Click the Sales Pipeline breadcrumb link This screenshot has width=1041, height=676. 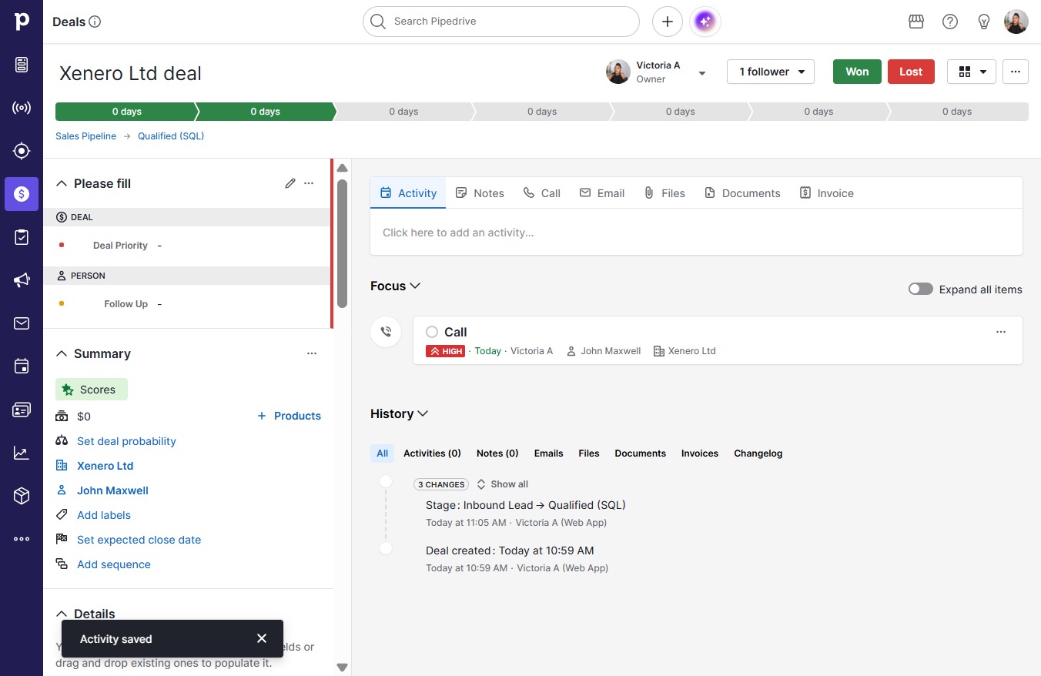[x=85, y=136]
